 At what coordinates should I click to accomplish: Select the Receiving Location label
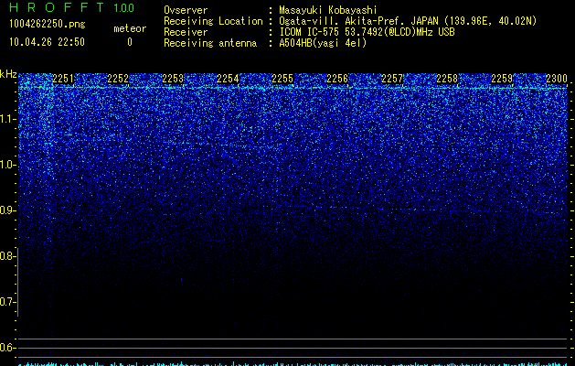(213, 21)
